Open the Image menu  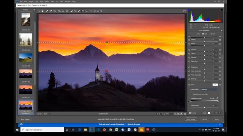(31, 2)
